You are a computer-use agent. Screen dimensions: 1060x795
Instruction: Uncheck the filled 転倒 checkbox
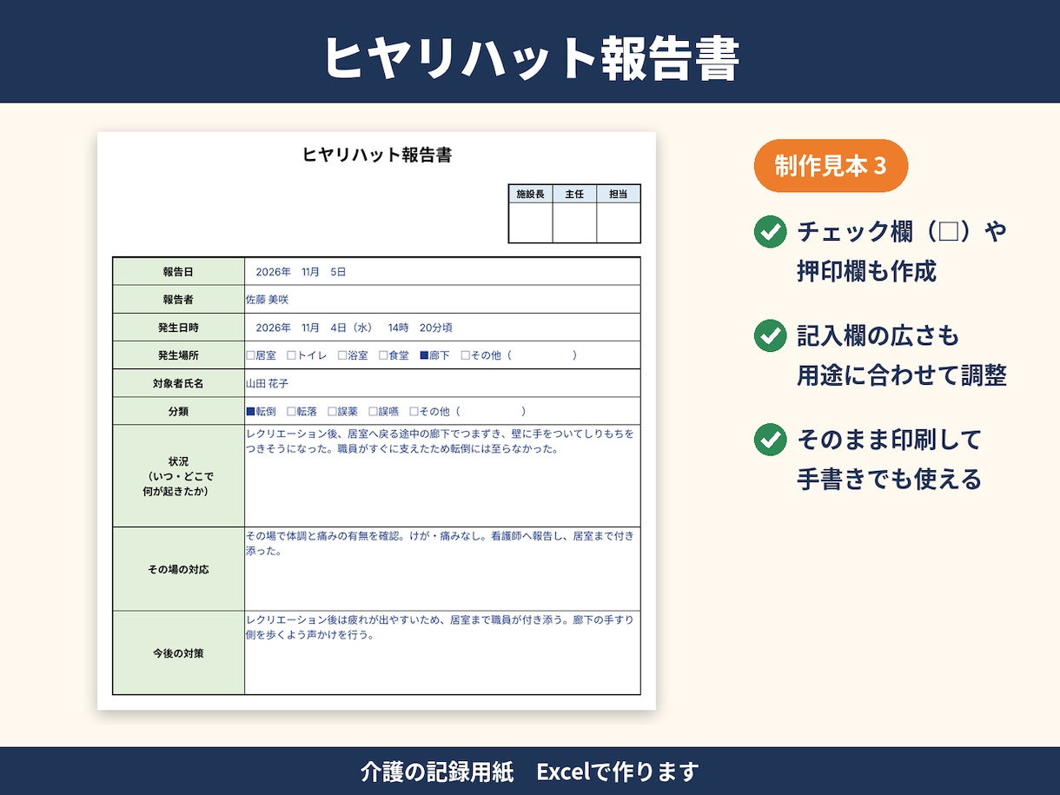pos(251,411)
